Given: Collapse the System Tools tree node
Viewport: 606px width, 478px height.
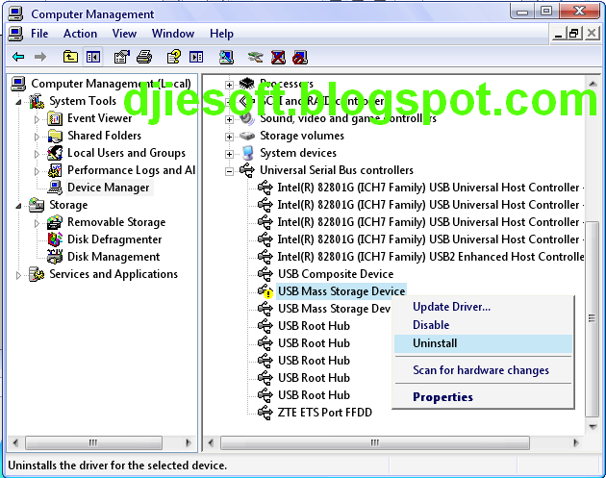Looking at the screenshot, I should coord(18,102).
